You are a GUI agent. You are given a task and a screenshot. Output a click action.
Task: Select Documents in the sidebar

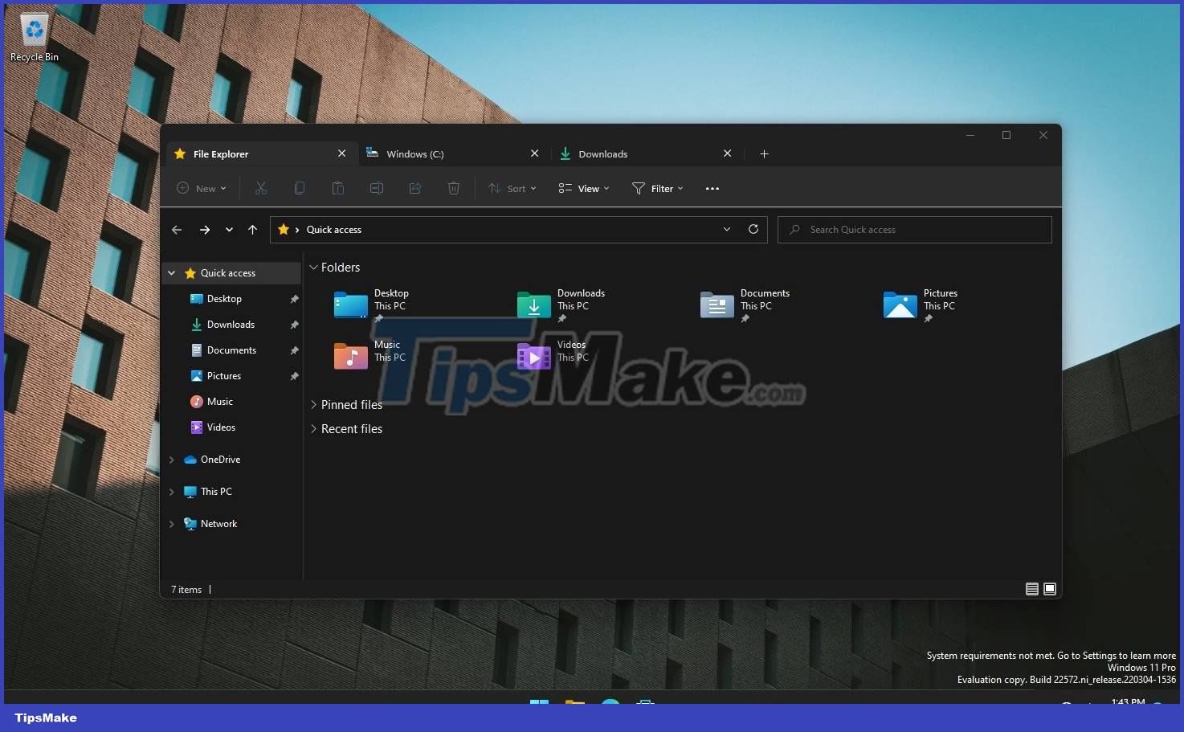coord(232,350)
